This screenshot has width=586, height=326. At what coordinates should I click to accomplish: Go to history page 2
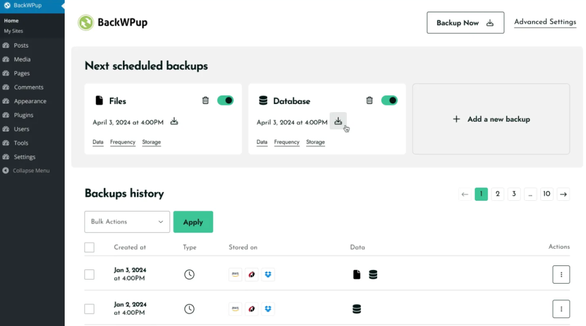pos(497,194)
